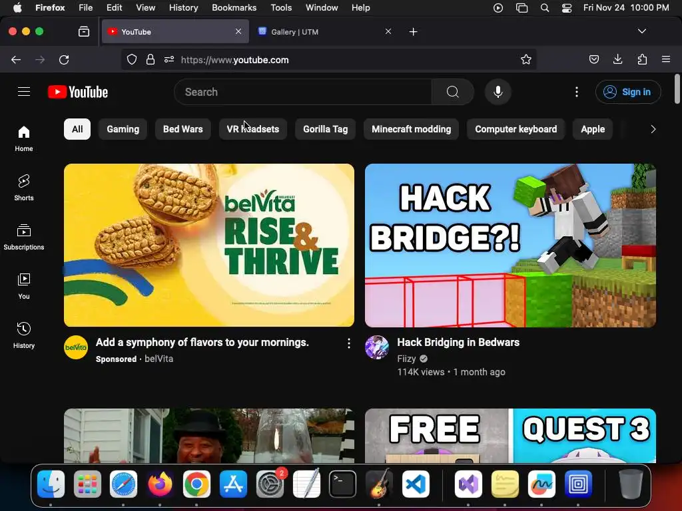Open the Fiizy channel avatar
Image resolution: width=682 pixels, height=511 pixels.
pyautogui.click(x=377, y=347)
